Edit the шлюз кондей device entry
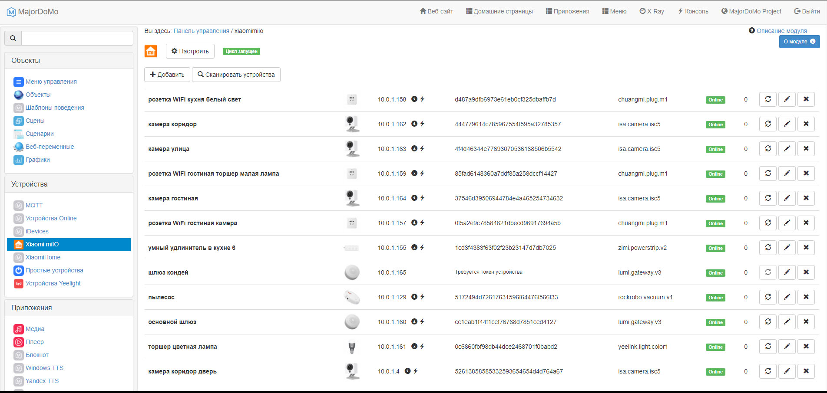 787,272
